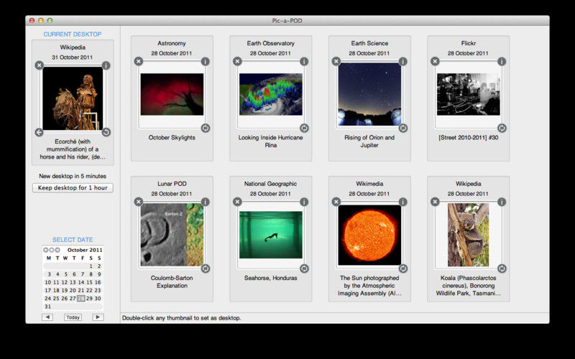Open info for Earth Observatory picture
The height and width of the screenshot is (359, 575).
tap(304, 62)
